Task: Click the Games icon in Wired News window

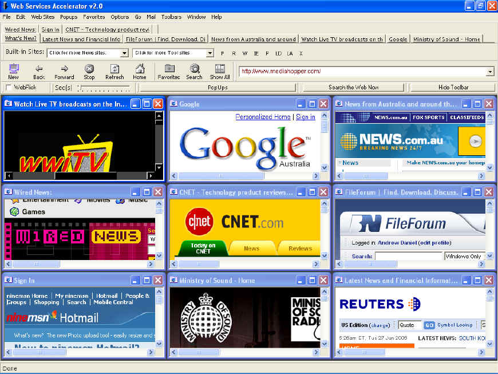Action: click(14, 211)
